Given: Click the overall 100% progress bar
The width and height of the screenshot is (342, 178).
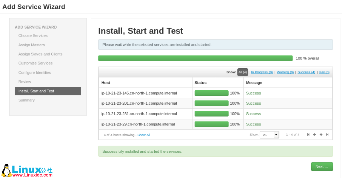Looking at the screenshot, I should point(195,58).
